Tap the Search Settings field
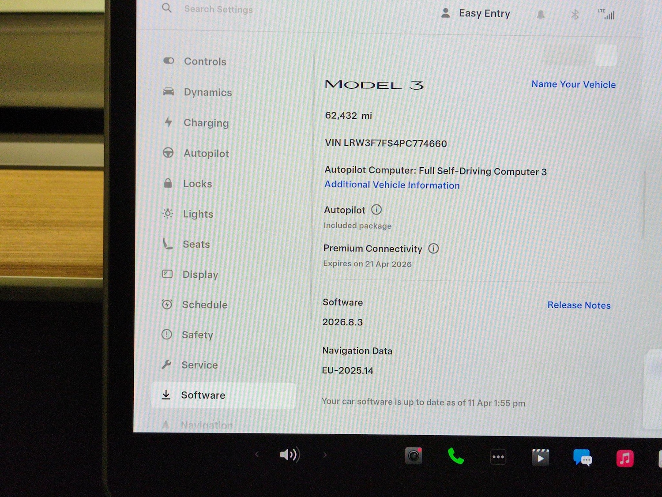Screen dimensions: 662x497 [218, 9]
